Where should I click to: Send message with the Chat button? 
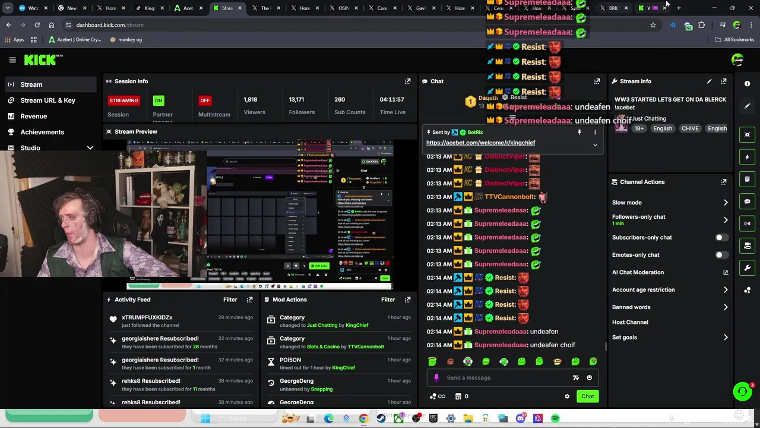[x=587, y=396]
